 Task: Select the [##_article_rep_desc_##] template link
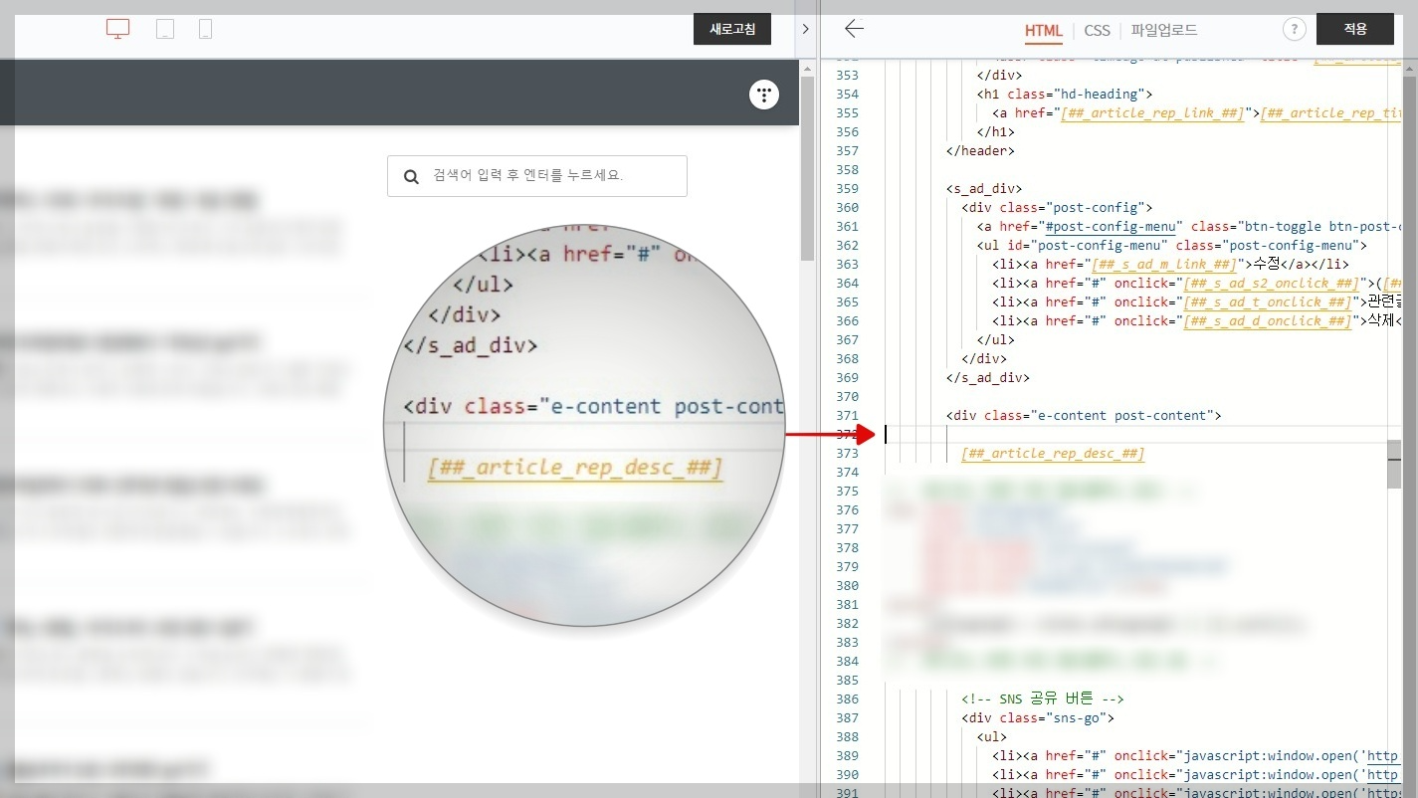[x=1053, y=453]
